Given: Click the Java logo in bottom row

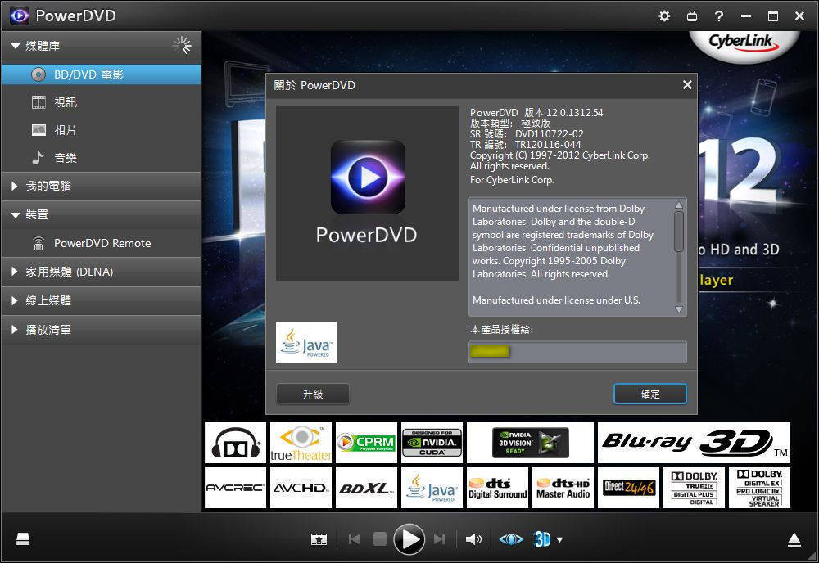Looking at the screenshot, I should (432, 488).
